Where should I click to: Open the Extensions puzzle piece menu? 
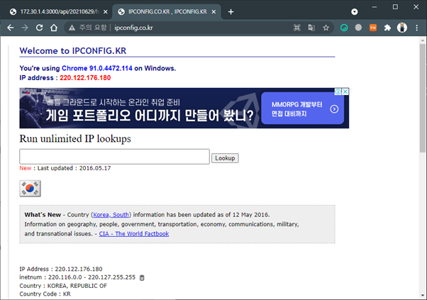tap(387, 28)
